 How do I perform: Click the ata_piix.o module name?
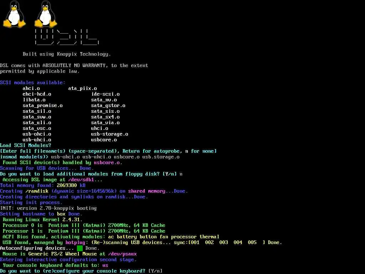pos(82,88)
